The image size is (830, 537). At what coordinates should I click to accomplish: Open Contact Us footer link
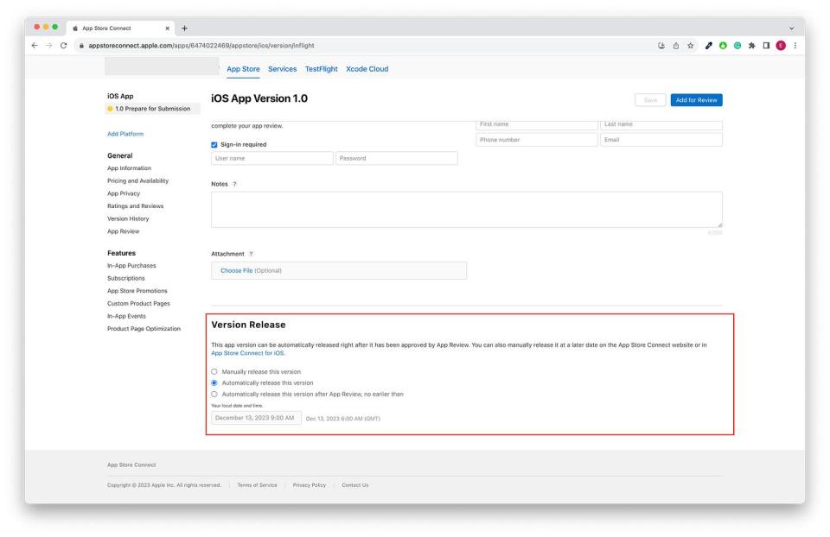coord(355,485)
